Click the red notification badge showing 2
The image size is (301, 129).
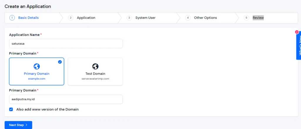297,32
